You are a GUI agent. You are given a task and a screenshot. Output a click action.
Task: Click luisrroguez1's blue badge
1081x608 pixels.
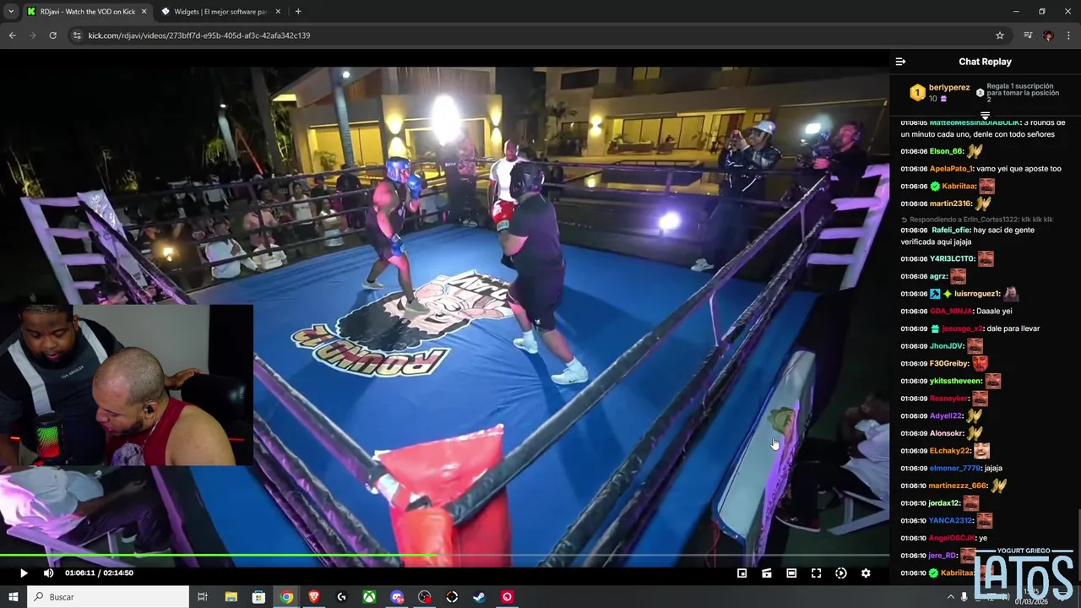pos(935,294)
